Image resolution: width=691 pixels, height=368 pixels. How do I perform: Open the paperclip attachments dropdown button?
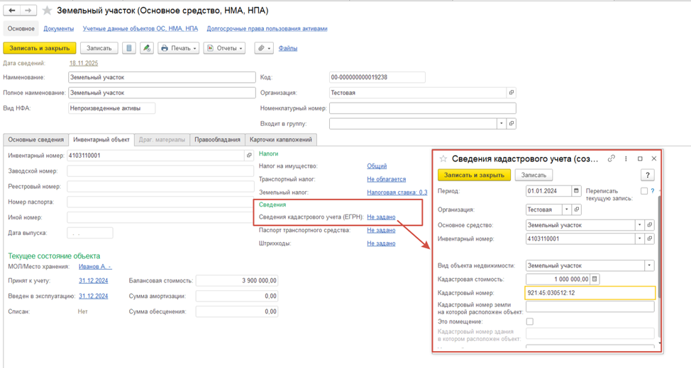coord(264,48)
